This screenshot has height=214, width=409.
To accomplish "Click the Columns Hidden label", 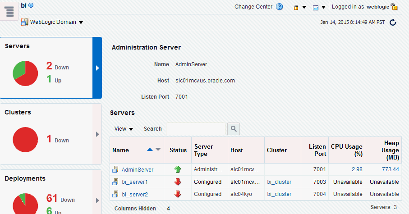I will 135,209.
